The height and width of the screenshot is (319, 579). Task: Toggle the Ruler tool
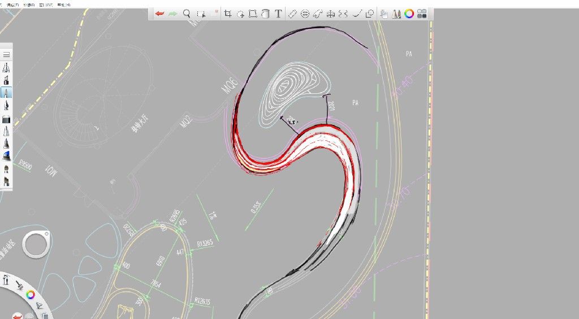pyautogui.click(x=292, y=14)
